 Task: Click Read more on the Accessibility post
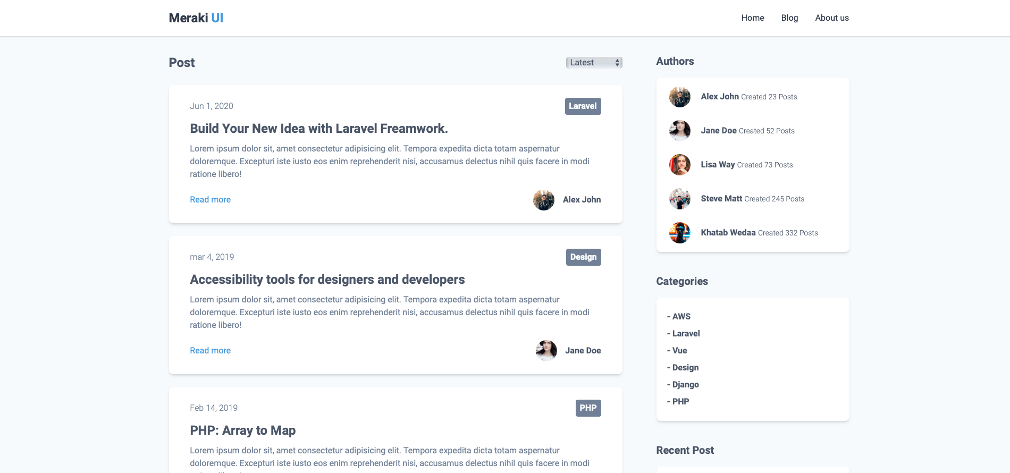click(210, 351)
